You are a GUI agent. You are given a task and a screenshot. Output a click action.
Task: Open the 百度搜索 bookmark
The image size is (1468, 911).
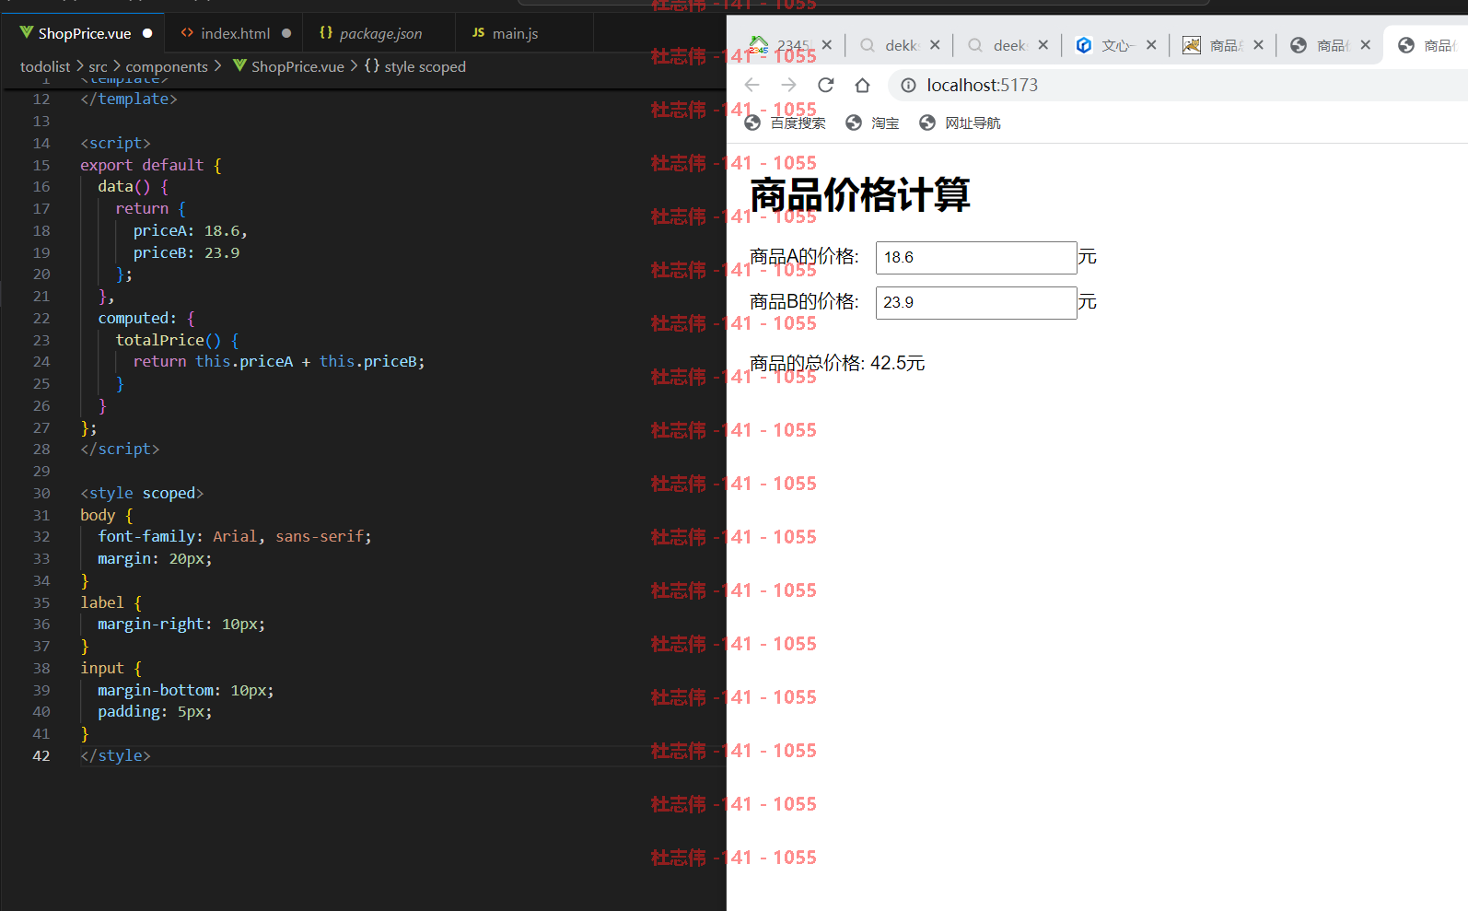point(785,123)
